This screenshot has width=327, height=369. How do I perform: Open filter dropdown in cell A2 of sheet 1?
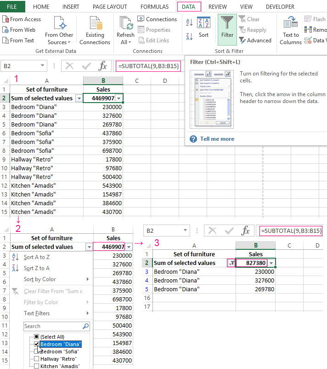tap(79, 98)
